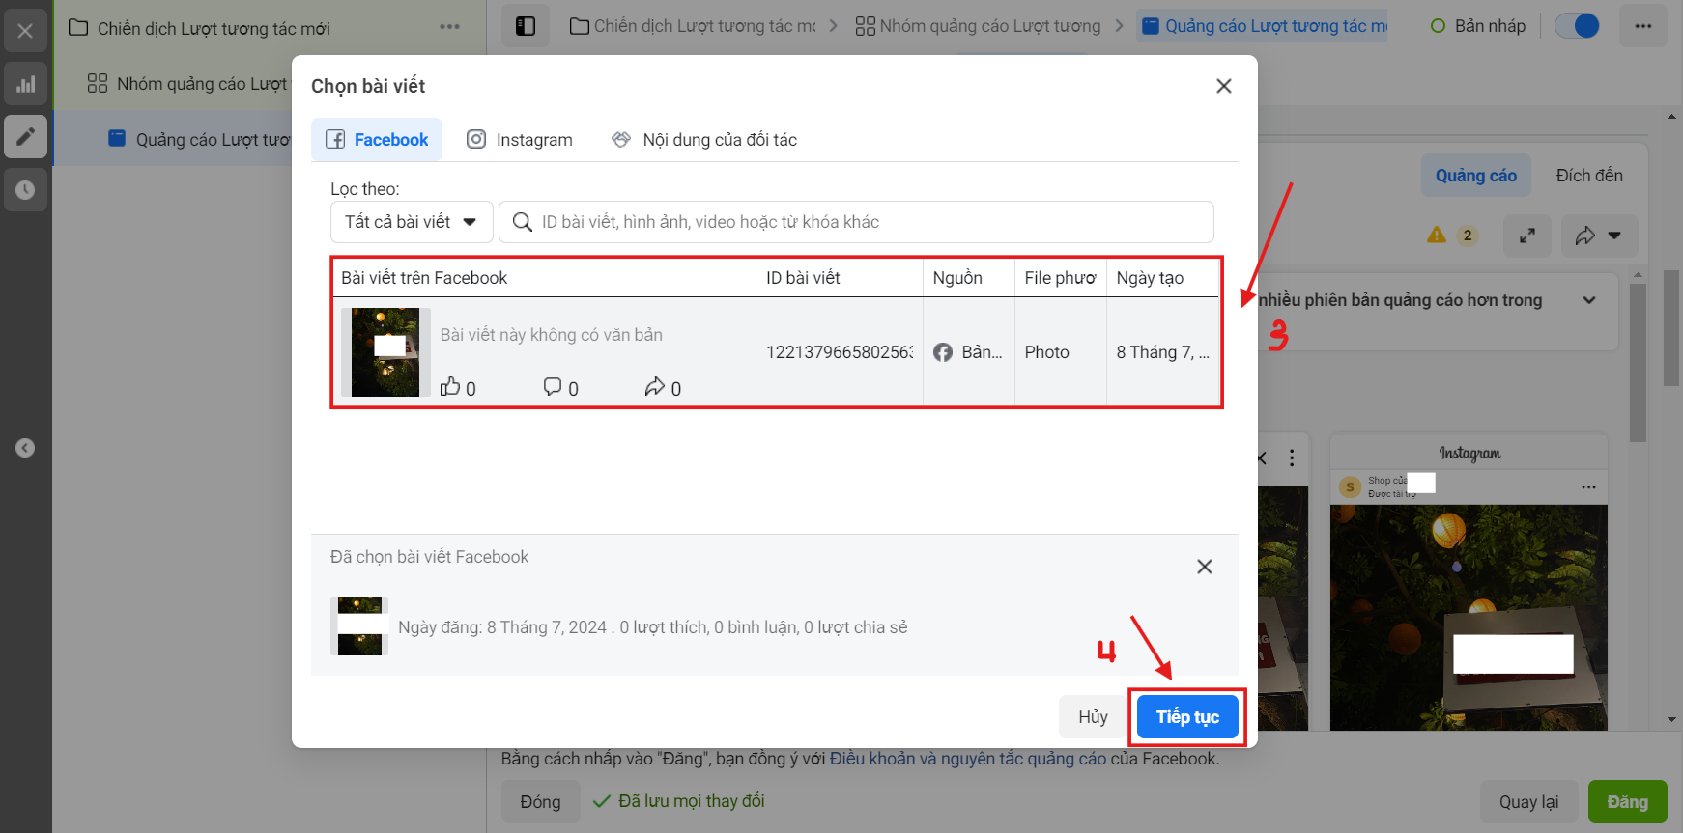Click the magnifier icon in search box

(523, 222)
